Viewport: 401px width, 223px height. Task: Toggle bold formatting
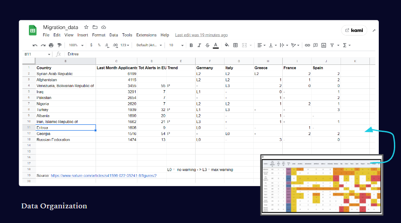click(191, 45)
